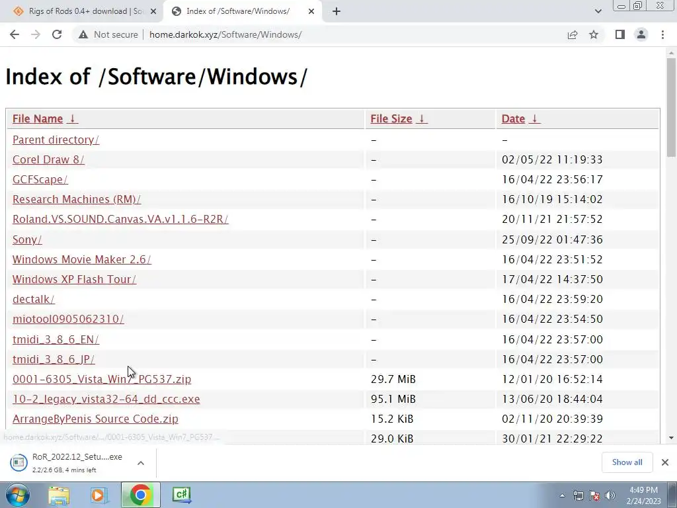Viewport: 677px width, 508px height.
Task: Open Windows Media Player from taskbar
Action: (99, 495)
